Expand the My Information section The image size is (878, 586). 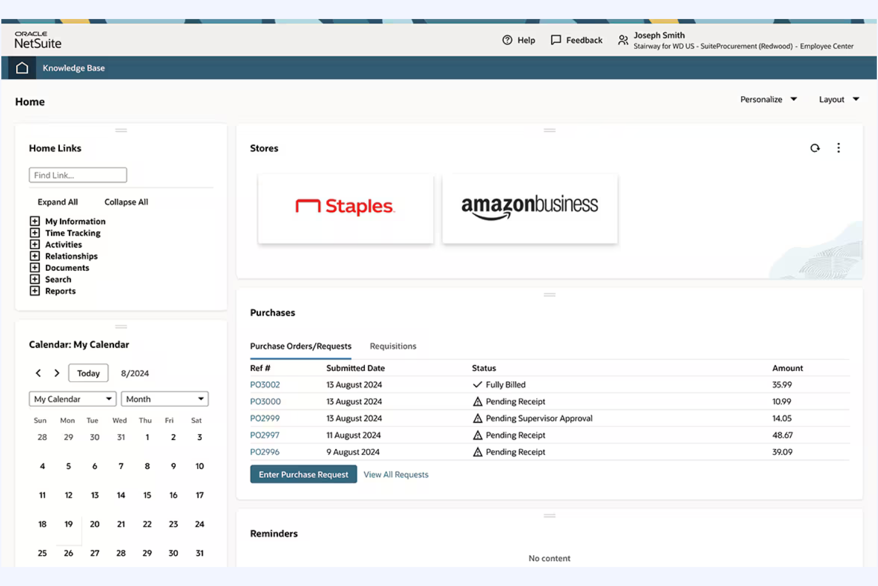(x=34, y=221)
